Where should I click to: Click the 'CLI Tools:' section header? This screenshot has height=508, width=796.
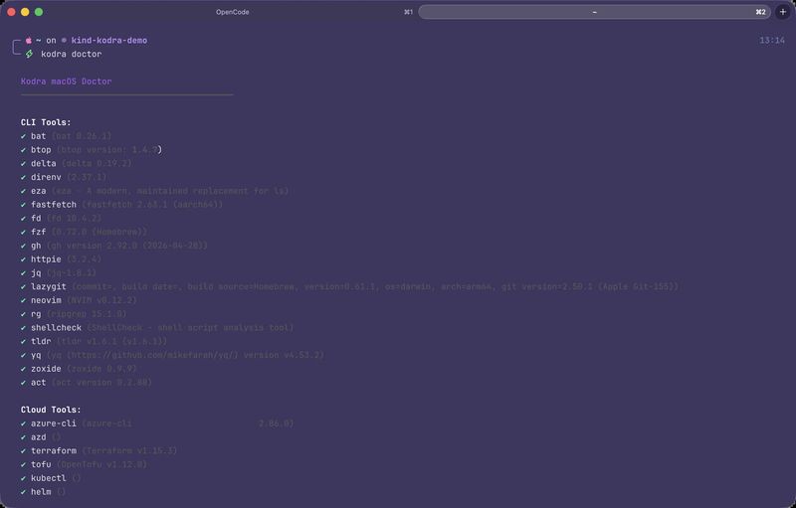[46, 122]
